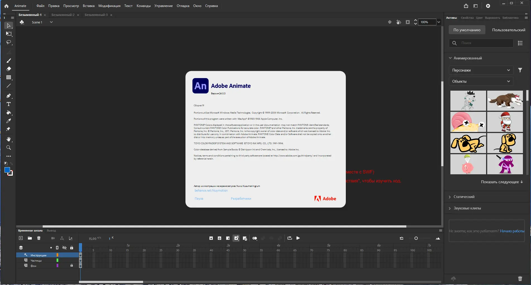Select the Eraser tool
This screenshot has width=531, height=285.
(9, 69)
